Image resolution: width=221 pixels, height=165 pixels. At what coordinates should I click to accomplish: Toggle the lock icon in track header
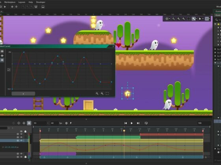[x=25, y=131]
